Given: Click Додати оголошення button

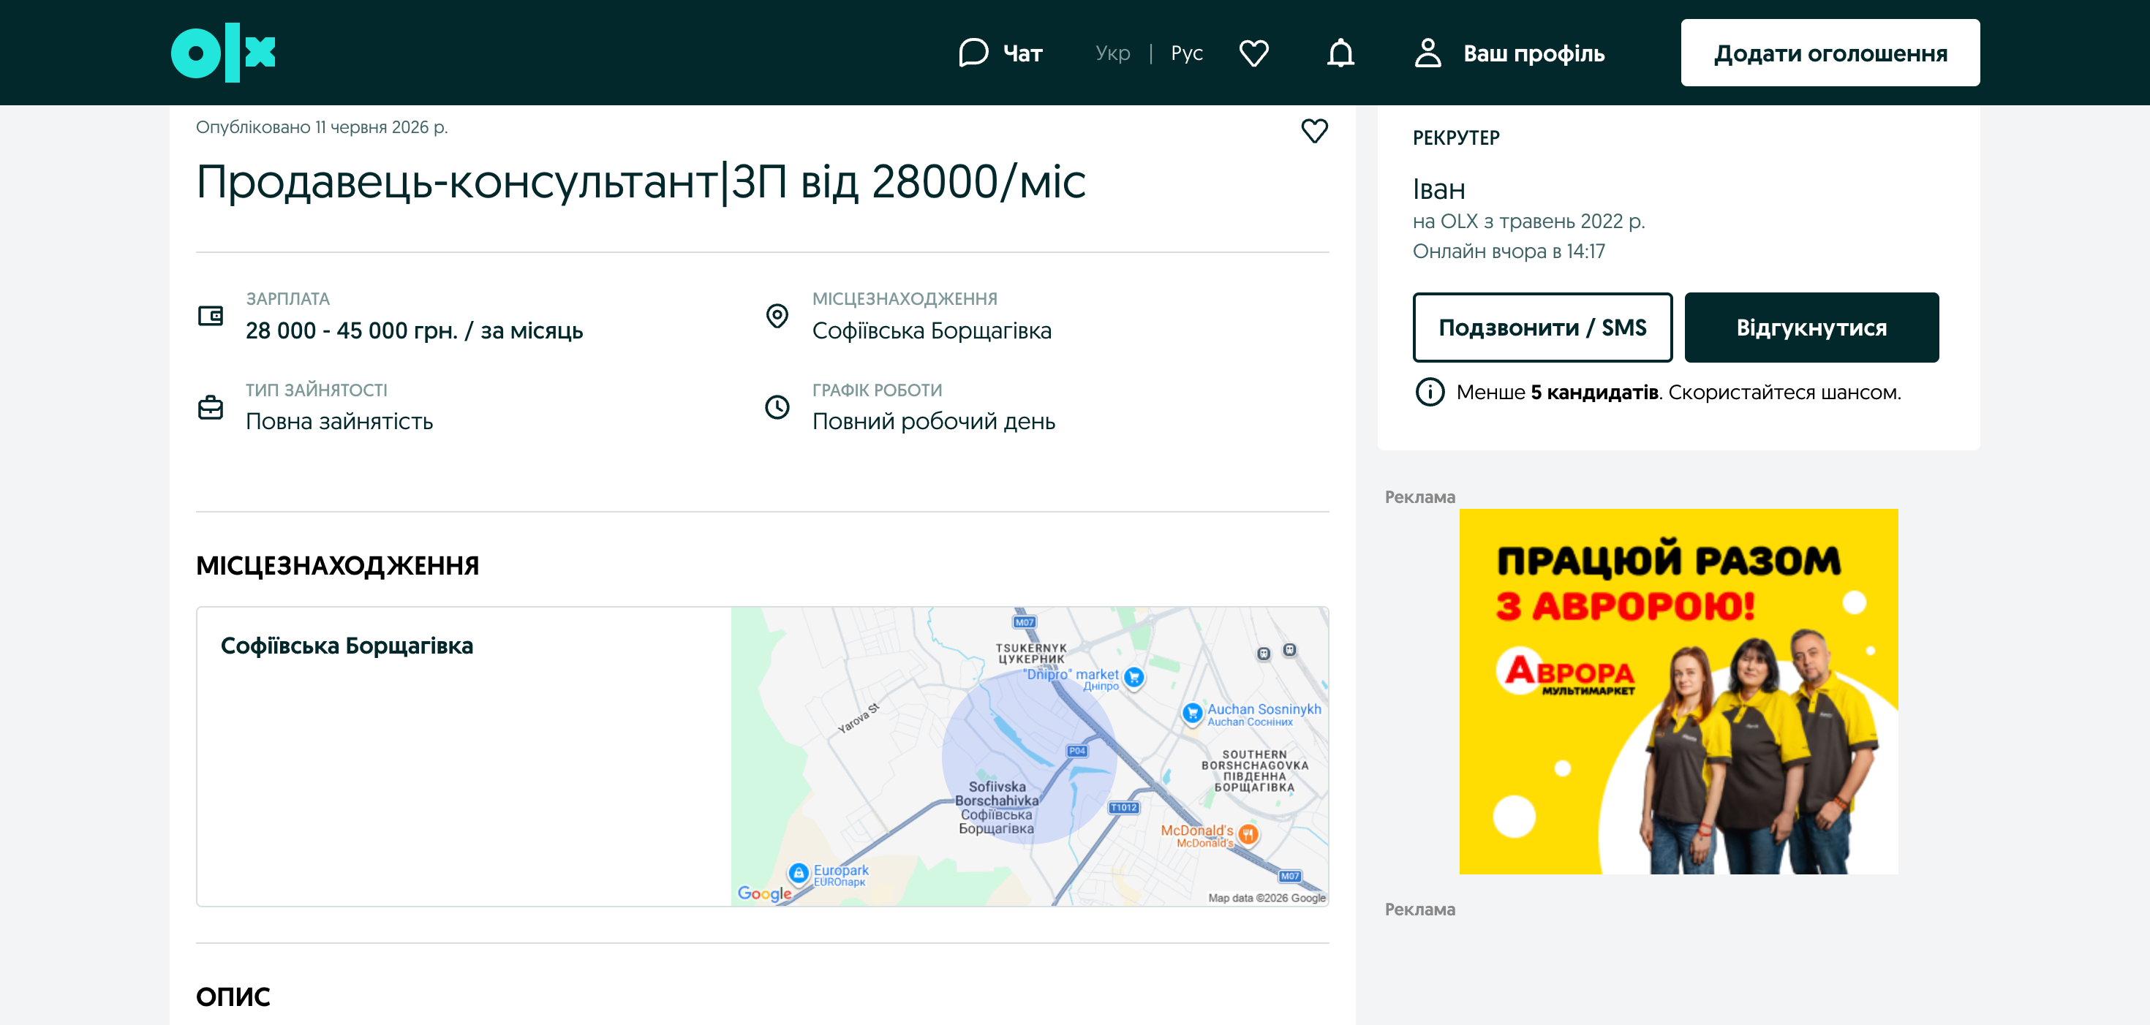Looking at the screenshot, I should 1830,53.
